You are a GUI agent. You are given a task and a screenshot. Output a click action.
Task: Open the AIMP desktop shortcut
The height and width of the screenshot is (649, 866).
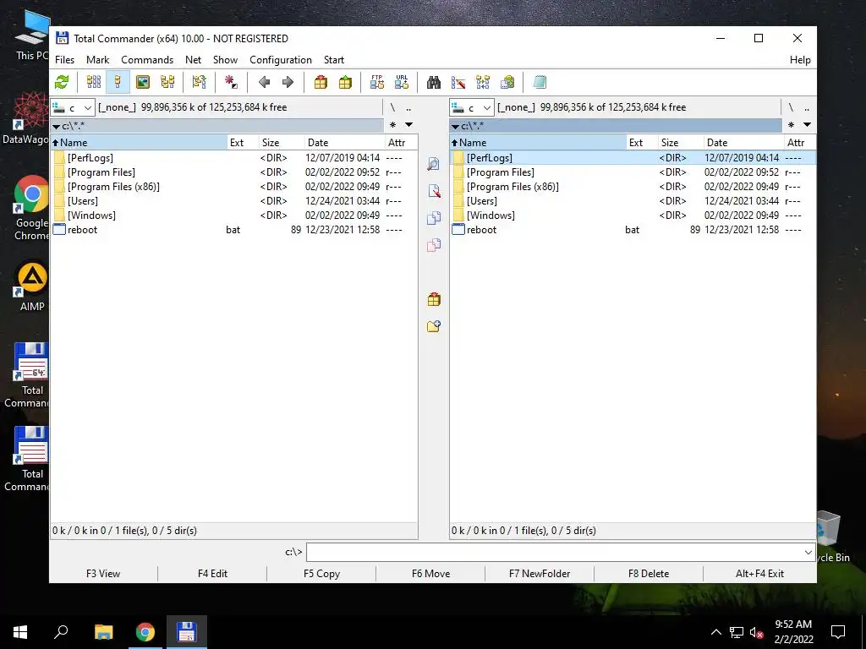click(x=31, y=287)
